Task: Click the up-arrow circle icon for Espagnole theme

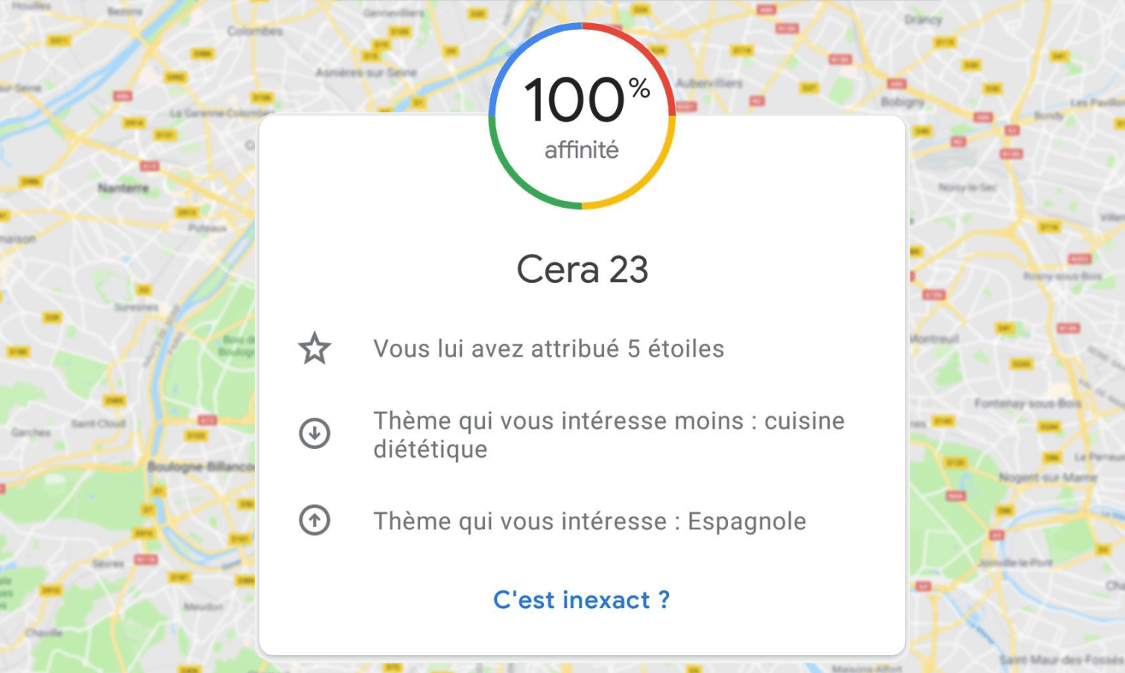Action: 314,520
